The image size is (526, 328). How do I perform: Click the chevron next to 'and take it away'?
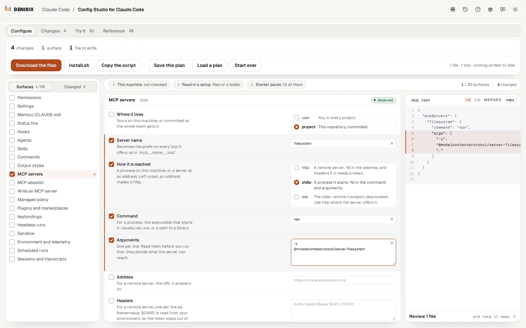pyautogui.click(x=514, y=317)
